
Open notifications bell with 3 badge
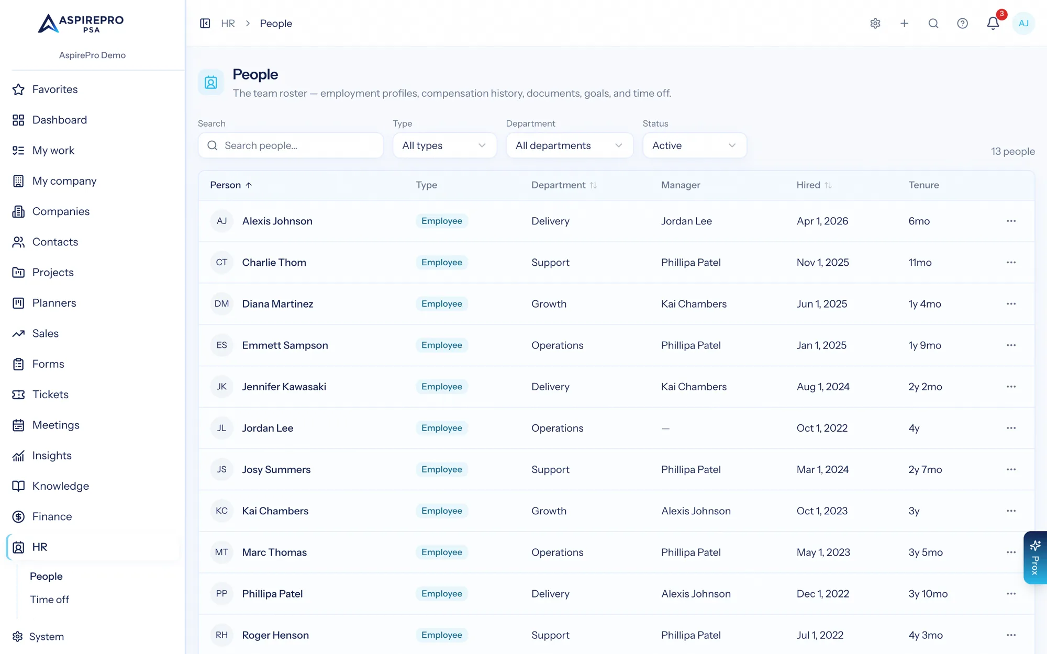[993, 24]
